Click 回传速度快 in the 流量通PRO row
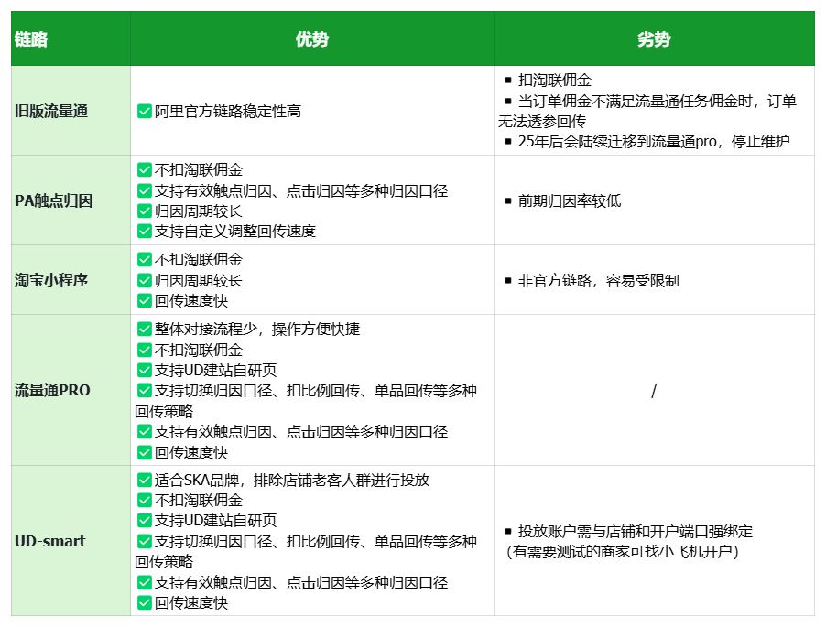 pos(191,453)
